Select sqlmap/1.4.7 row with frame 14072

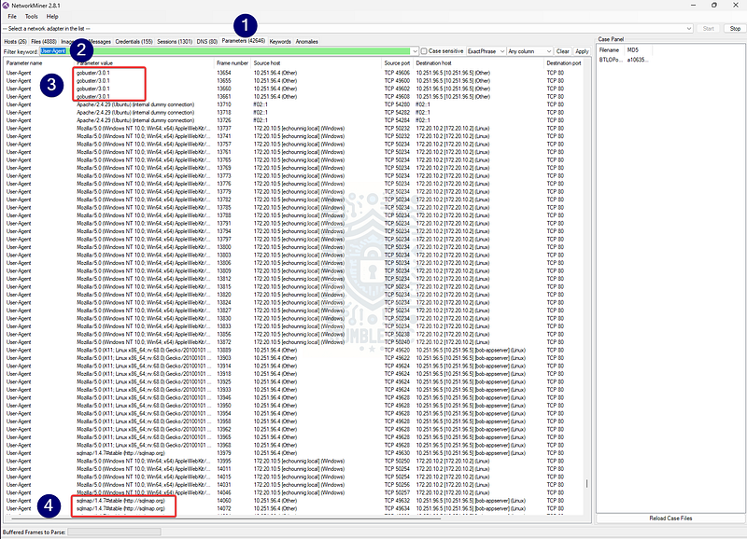coord(293,508)
